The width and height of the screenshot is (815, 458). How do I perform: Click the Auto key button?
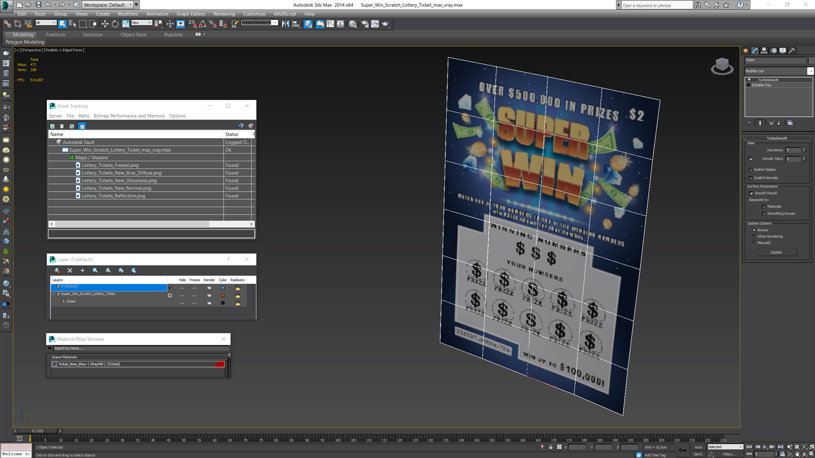coord(698,447)
